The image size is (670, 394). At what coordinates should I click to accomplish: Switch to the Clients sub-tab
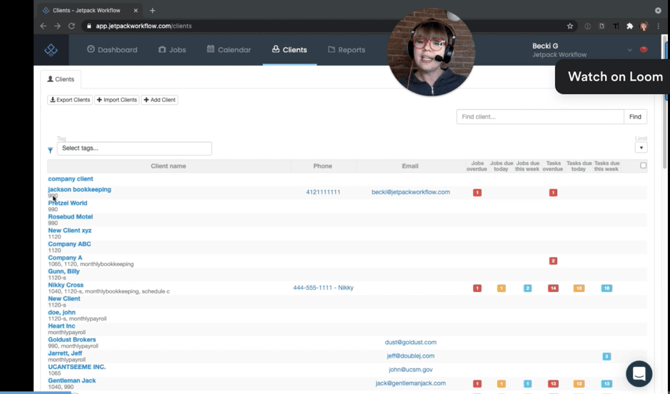[61, 79]
